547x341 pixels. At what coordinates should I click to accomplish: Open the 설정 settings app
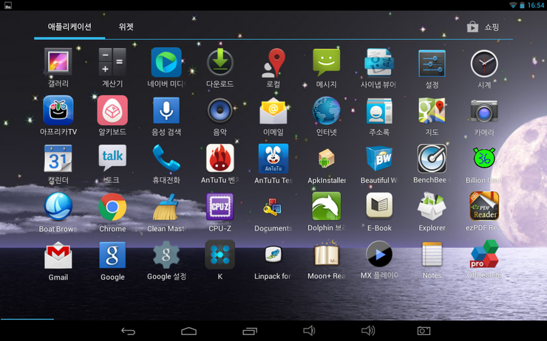click(432, 63)
